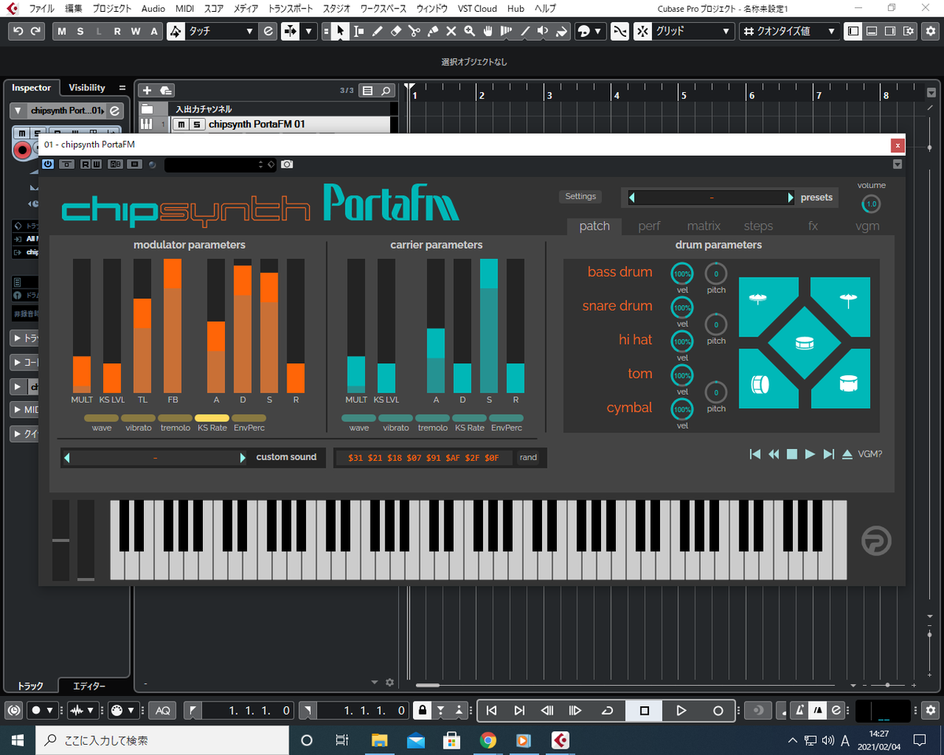The image size is (944, 755).
Task: Toggle modulator vibrato switch
Action: (138, 418)
